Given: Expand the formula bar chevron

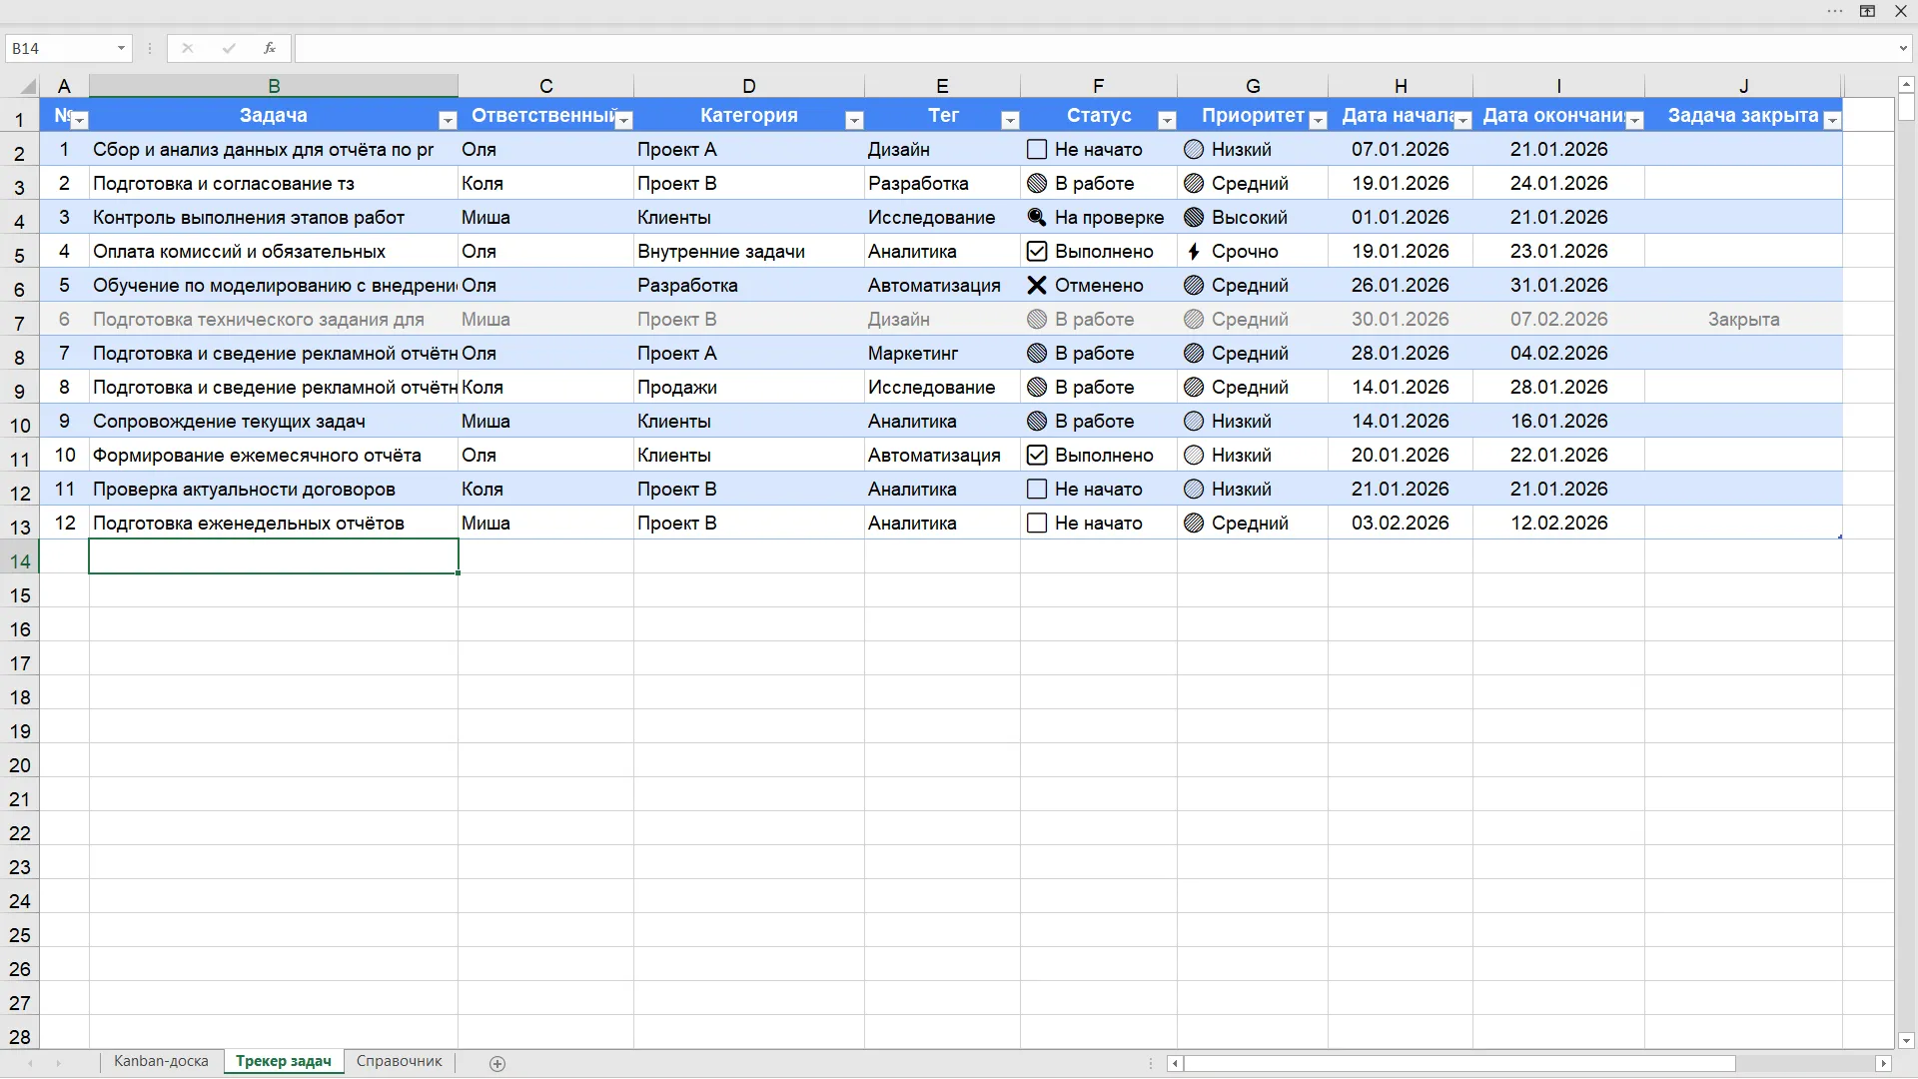Looking at the screenshot, I should pyautogui.click(x=1903, y=48).
